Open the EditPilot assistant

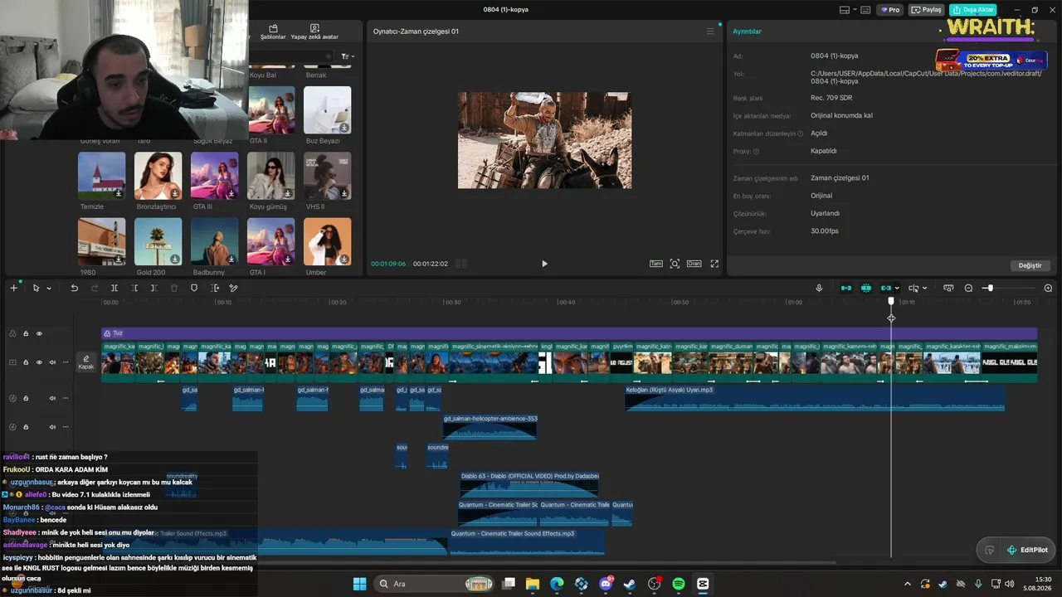click(x=1026, y=550)
